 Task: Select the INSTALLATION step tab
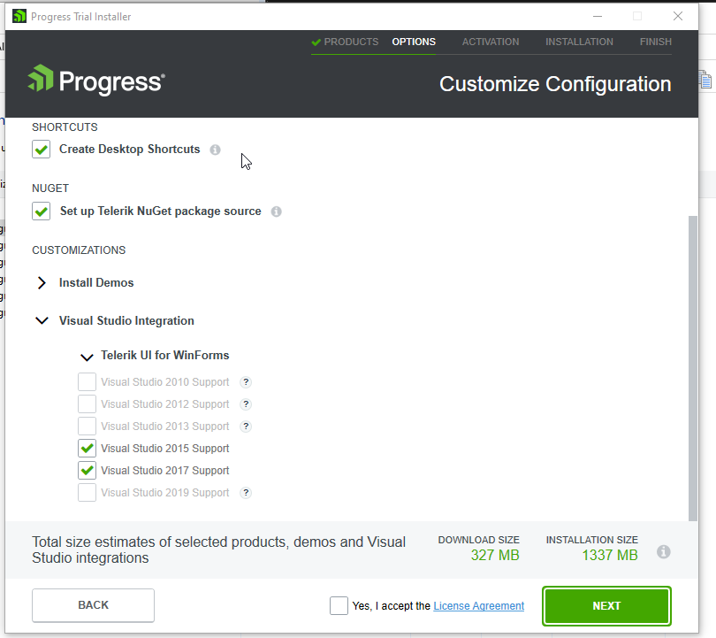[x=579, y=42]
